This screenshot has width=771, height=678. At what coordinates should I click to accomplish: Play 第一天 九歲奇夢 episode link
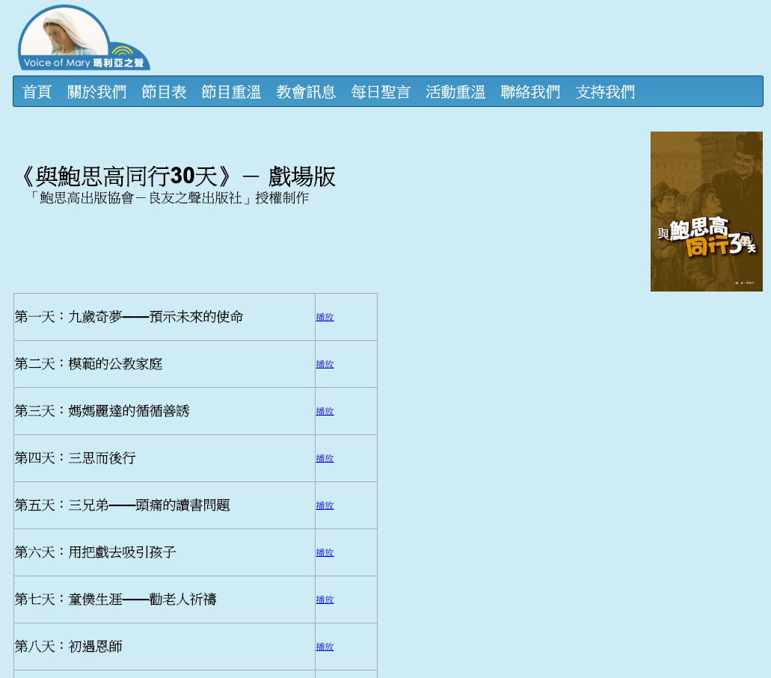tap(325, 317)
